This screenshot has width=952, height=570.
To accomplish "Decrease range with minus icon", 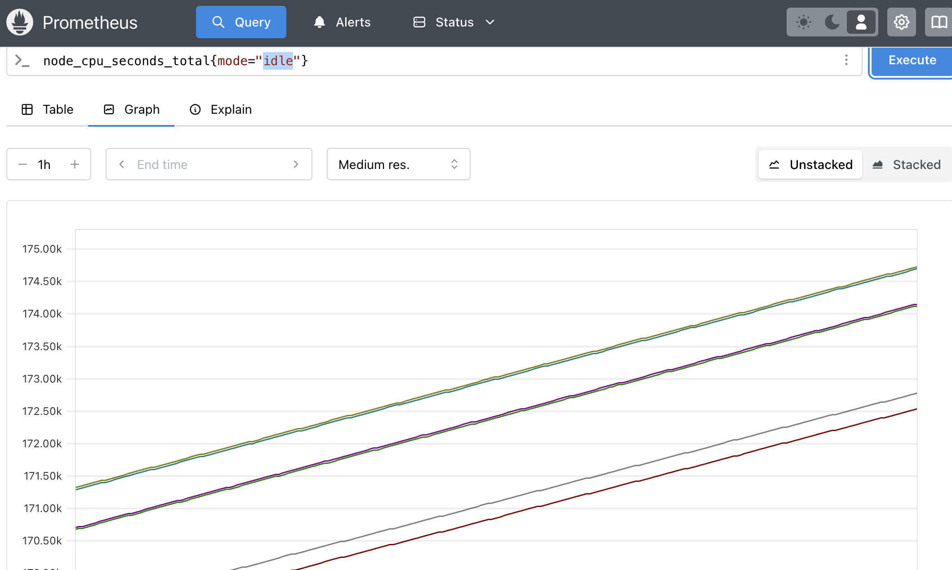I will [22, 165].
